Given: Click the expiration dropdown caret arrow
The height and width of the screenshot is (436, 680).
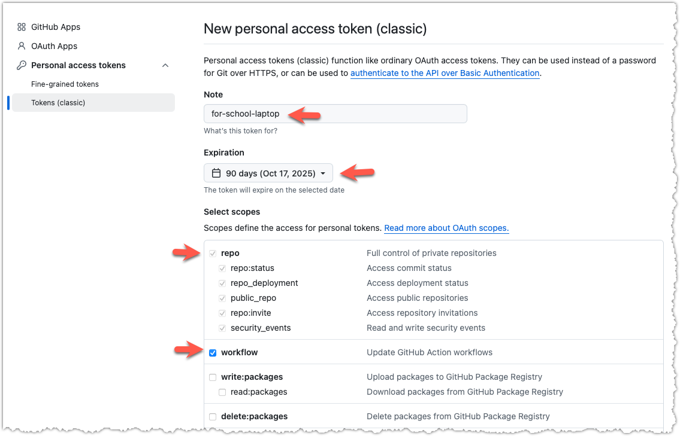Looking at the screenshot, I should (323, 173).
